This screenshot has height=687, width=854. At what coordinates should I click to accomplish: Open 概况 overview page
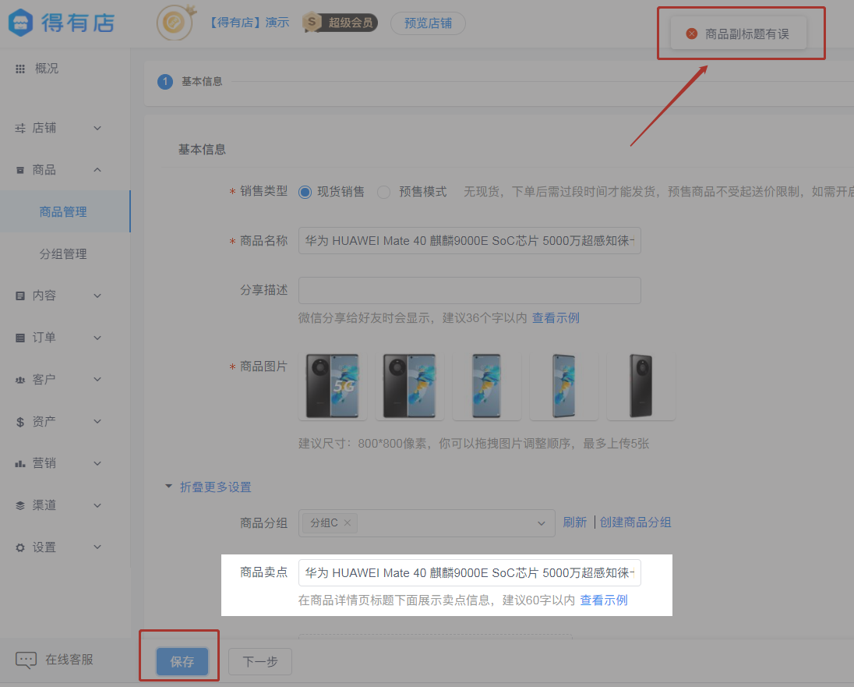[x=46, y=69]
